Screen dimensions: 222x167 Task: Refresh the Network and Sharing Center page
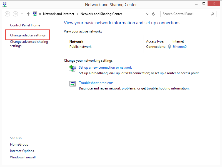tap(153, 14)
